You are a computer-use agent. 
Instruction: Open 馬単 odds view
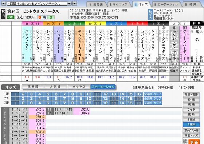191,115
